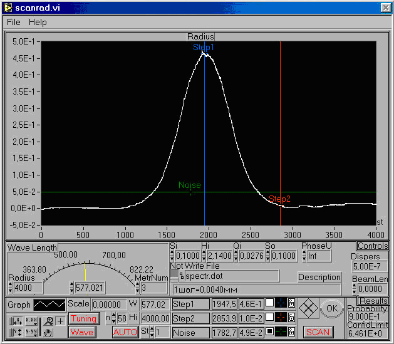Click the Tuning button
394x344 pixels.
tap(83, 318)
